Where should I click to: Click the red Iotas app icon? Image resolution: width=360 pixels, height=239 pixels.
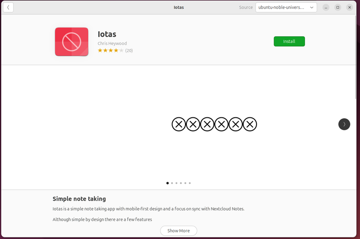72,42
